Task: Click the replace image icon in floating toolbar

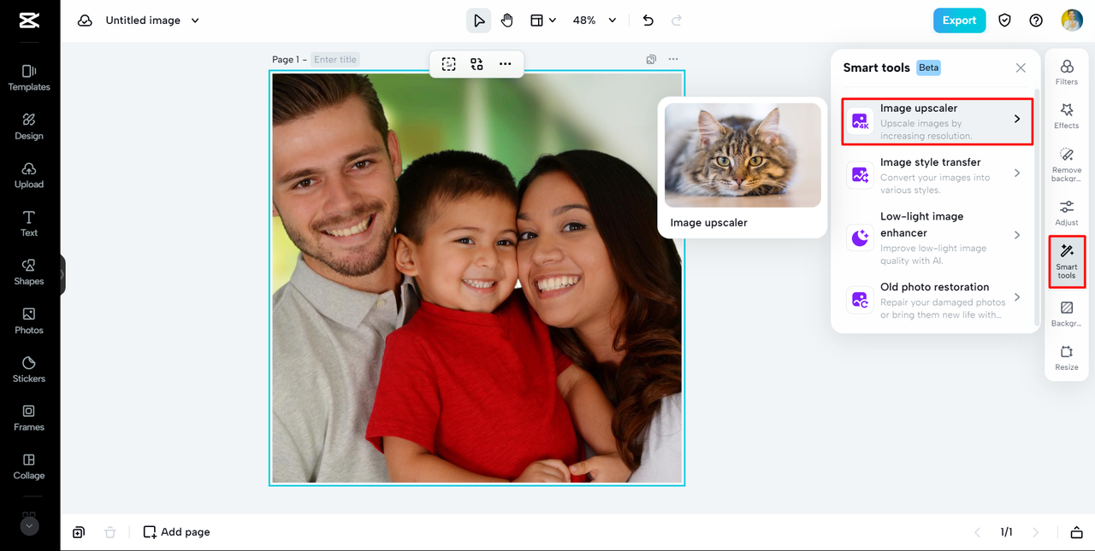Action: (x=476, y=64)
